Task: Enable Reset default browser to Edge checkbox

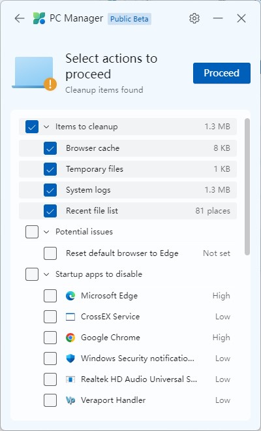Action: pyautogui.click(x=50, y=253)
